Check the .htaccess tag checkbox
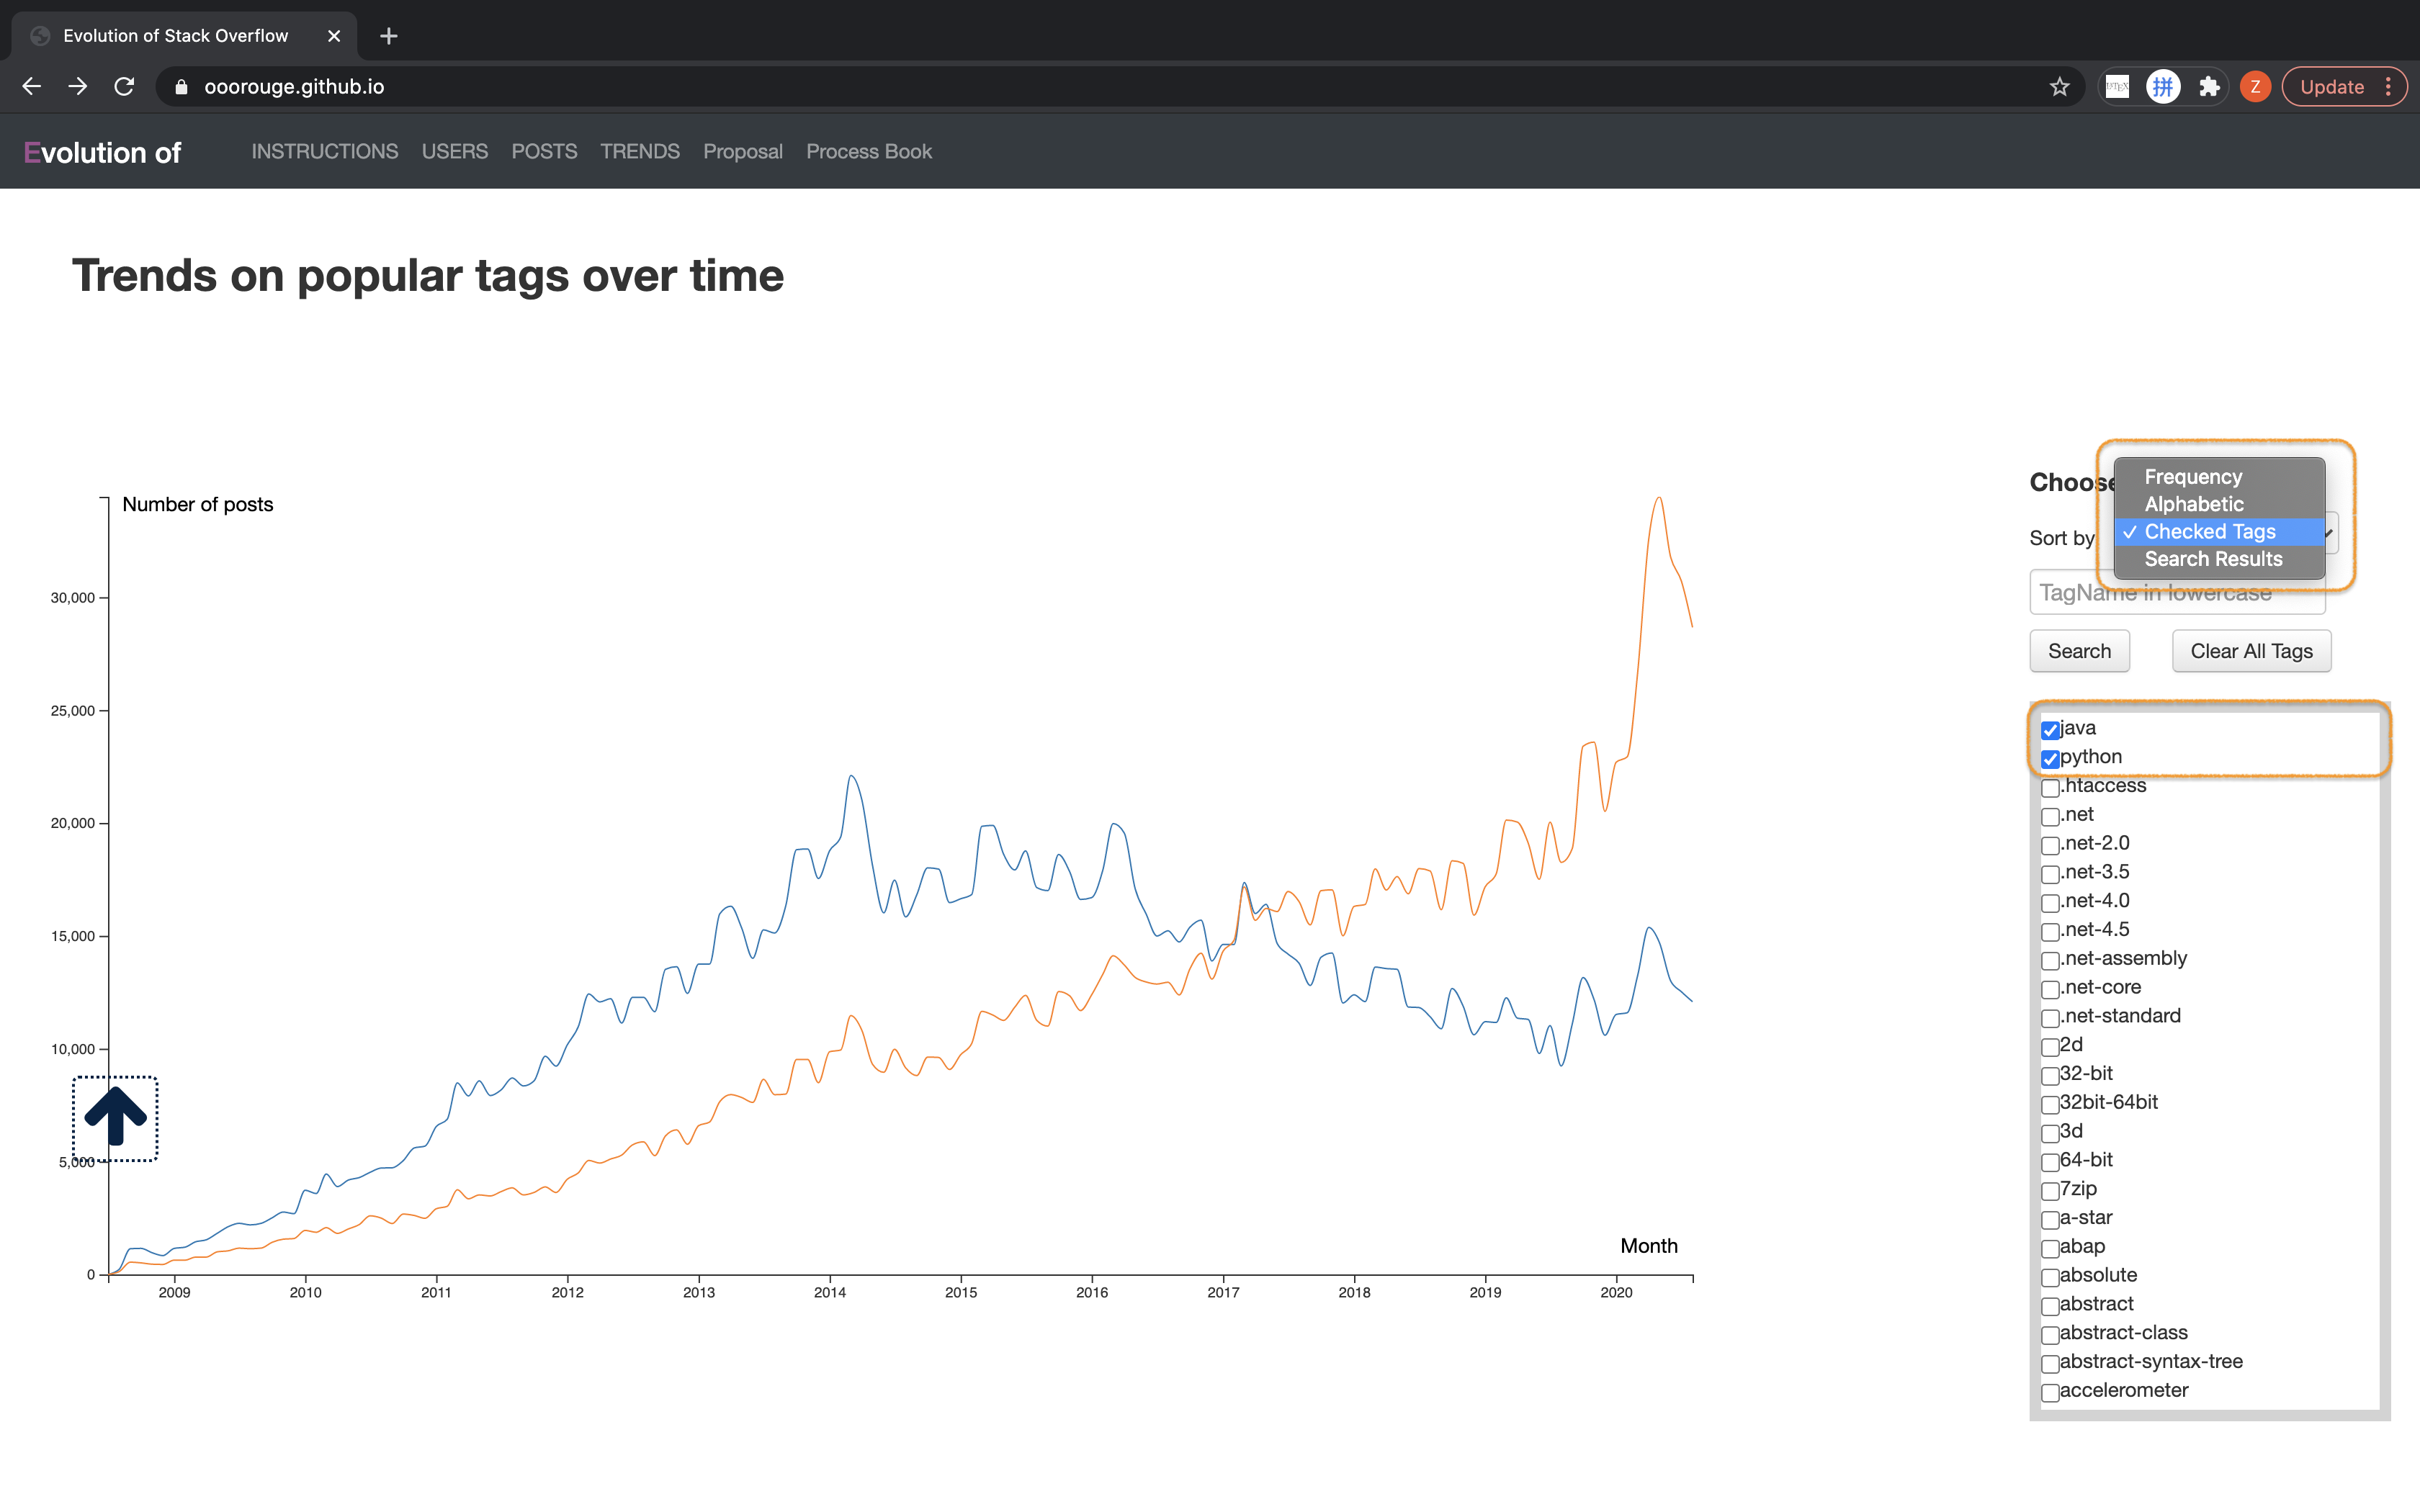The width and height of the screenshot is (2420, 1512). (2050, 788)
